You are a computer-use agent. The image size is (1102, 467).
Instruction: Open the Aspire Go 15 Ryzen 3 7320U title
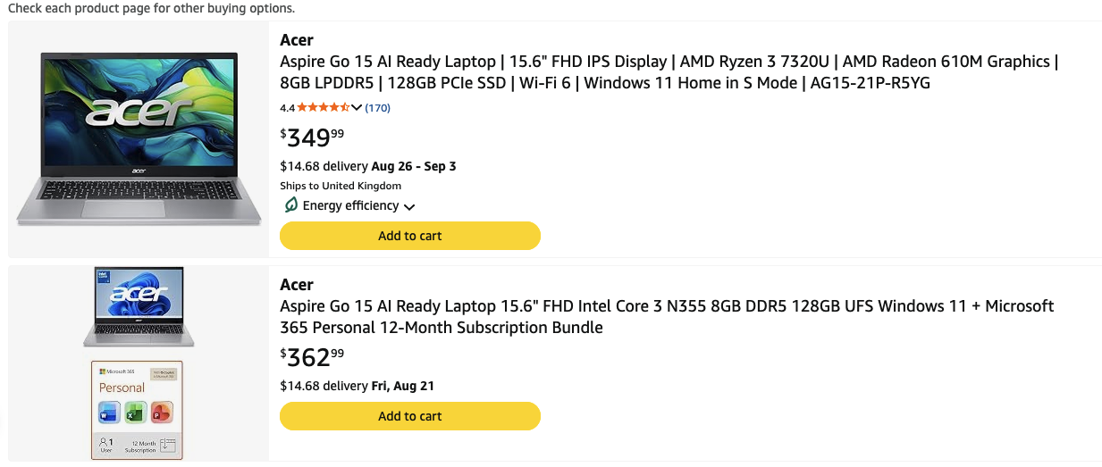[669, 72]
